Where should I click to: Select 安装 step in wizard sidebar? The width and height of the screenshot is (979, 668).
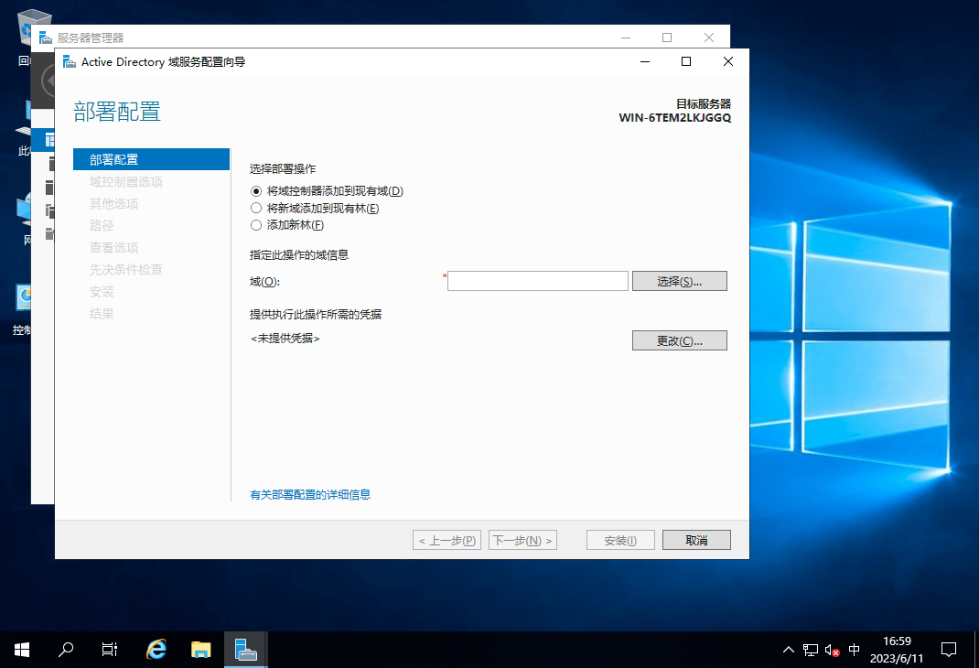[x=102, y=292]
